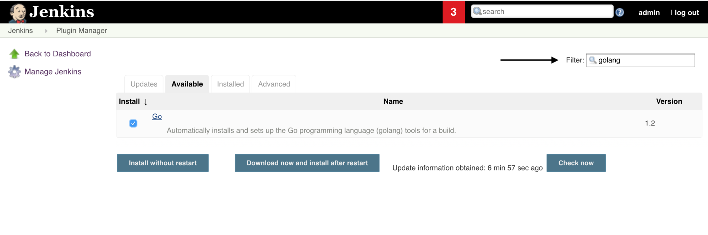This screenshot has width=708, height=235.
Task: Click the version value 1.2
Action: pyautogui.click(x=650, y=123)
